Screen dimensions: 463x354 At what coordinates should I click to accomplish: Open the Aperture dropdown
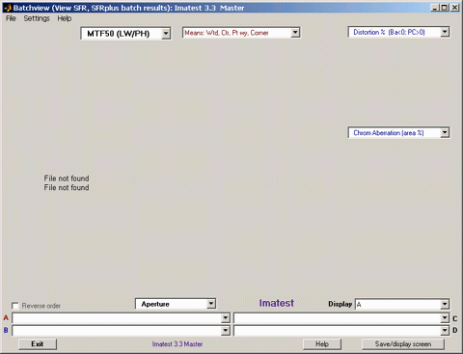176,304
